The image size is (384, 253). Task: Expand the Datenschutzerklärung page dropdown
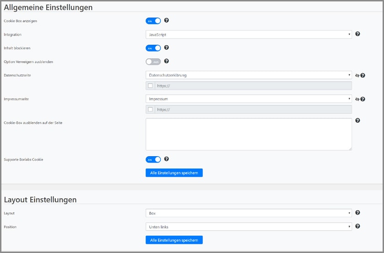tap(248, 75)
